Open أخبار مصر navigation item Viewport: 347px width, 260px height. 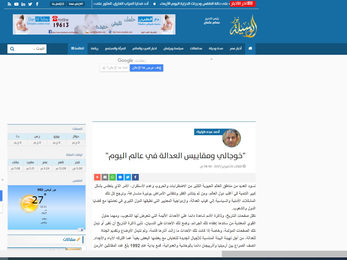tap(235, 49)
